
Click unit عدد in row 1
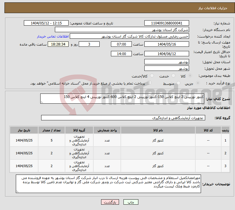pyautogui.click(x=107, y=140)
